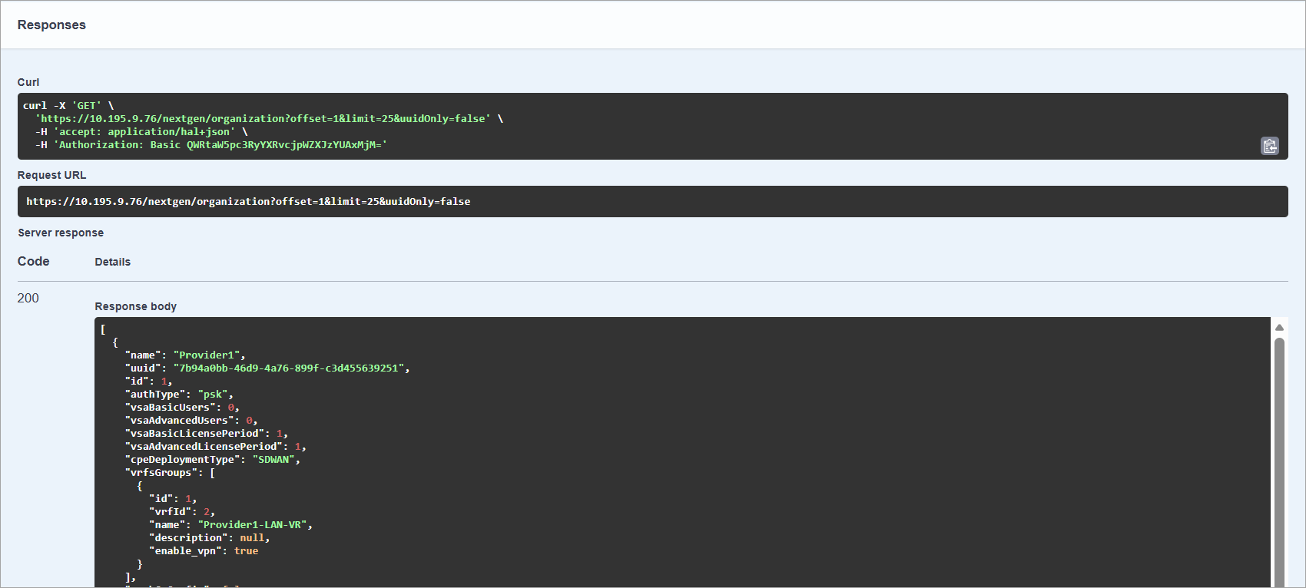Click the "Provider1-LAN-VR" value
The width and height of the screenshot is (1306, 588).
pyautogui.click(x=253, y=525)
